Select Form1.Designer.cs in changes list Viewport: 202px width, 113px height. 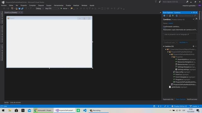[184, 77]
